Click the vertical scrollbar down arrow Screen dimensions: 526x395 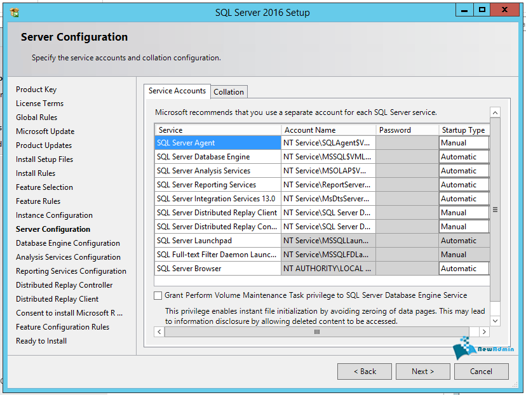click(495, 320)
